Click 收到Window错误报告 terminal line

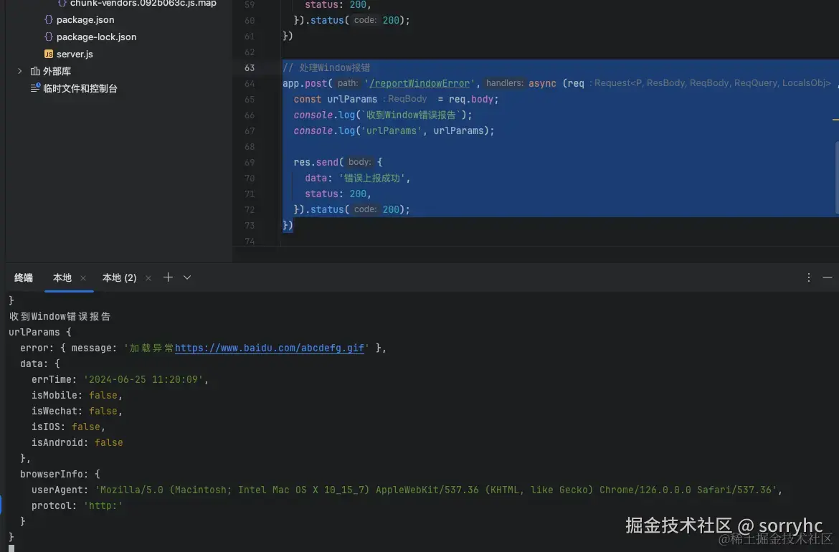click(x=60, y=317)
